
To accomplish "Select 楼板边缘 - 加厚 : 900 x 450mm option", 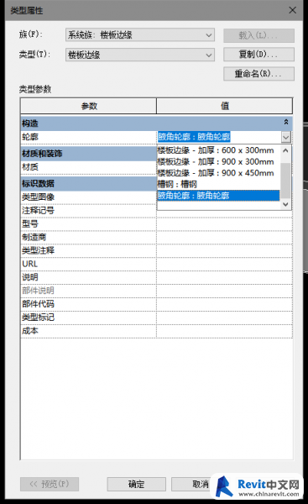I will pos(218,173).
